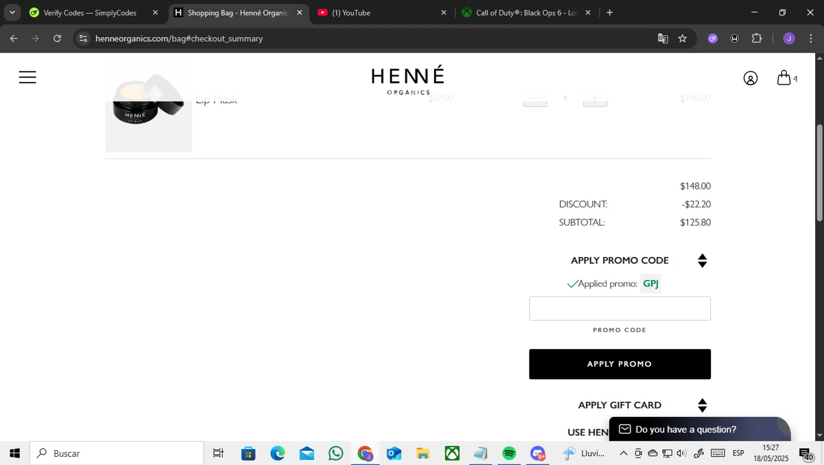
Task: Click the translate page icon
Action: [663, 38]
